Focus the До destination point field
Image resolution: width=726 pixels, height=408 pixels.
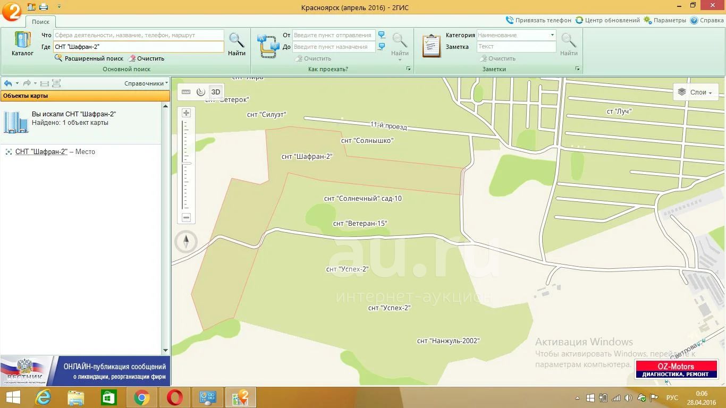[334, 47]
